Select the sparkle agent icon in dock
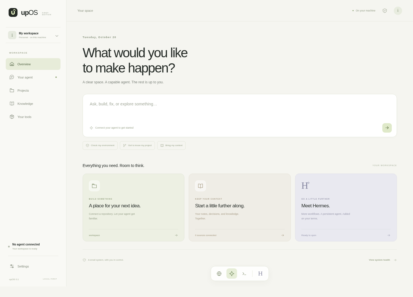413x297 pixels. (232, 274)
